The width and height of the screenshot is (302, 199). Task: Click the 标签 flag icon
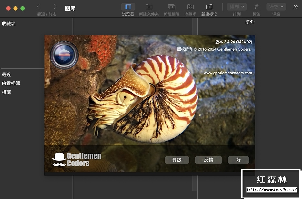[x=257, y=7]
